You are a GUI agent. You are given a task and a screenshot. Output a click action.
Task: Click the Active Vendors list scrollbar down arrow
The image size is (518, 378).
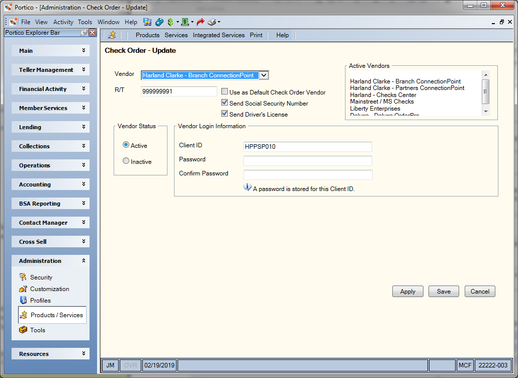pos(486,112)
